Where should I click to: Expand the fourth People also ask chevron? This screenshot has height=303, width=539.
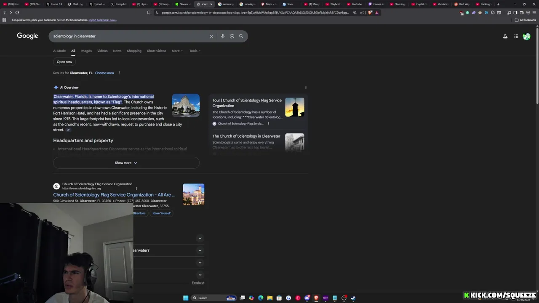pos(200,275)
